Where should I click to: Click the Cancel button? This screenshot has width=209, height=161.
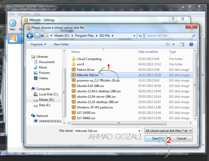pyautogui.click(x=181, y=138)
